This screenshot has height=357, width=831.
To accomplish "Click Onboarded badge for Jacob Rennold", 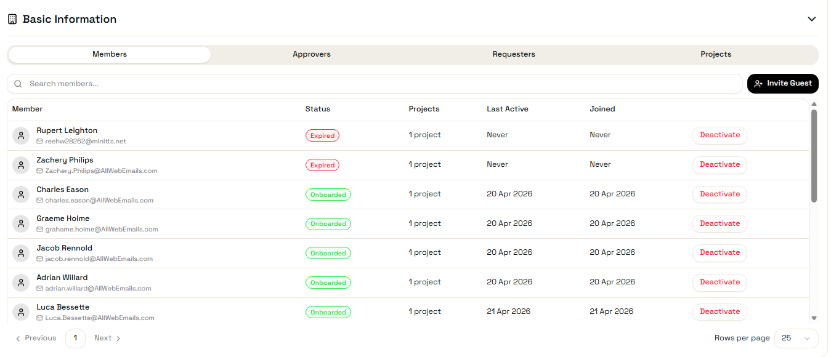I will pyautogui.click(x=328, y=253).
